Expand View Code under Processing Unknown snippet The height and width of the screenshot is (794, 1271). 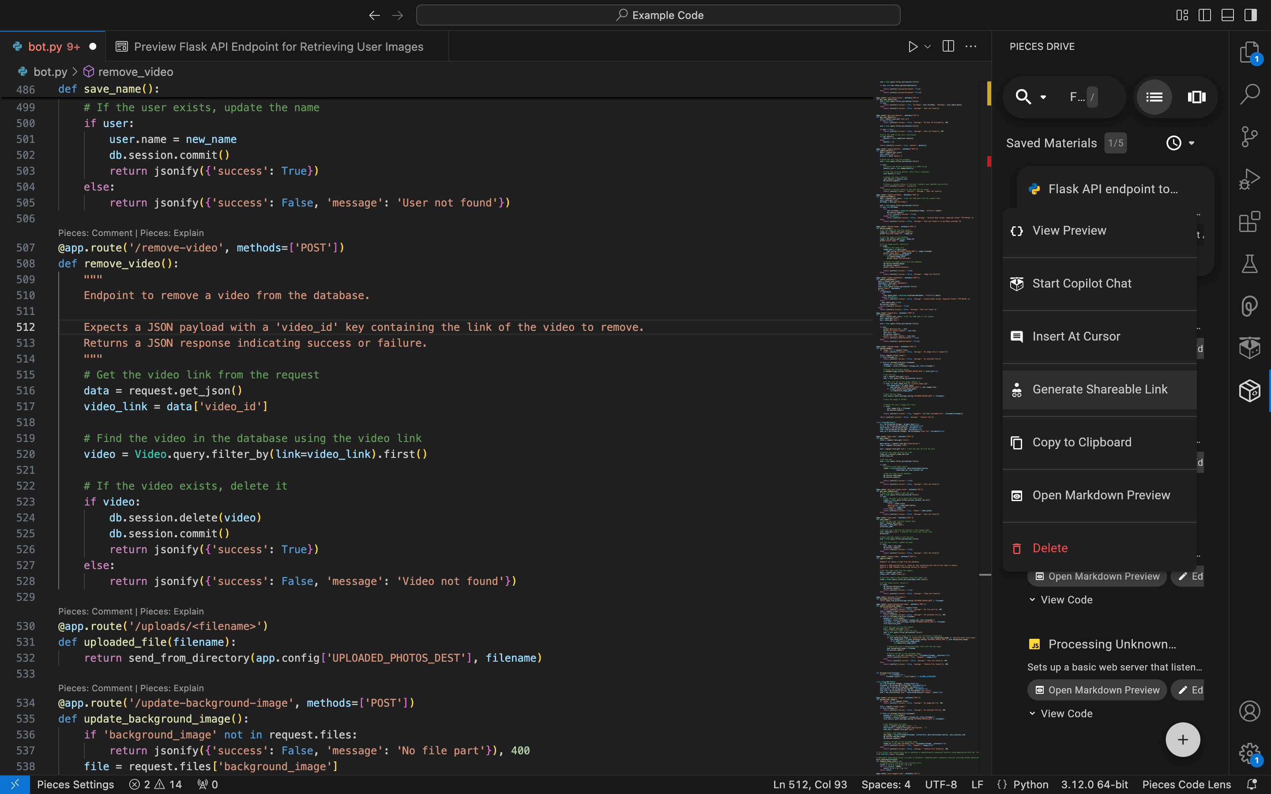1060,714
